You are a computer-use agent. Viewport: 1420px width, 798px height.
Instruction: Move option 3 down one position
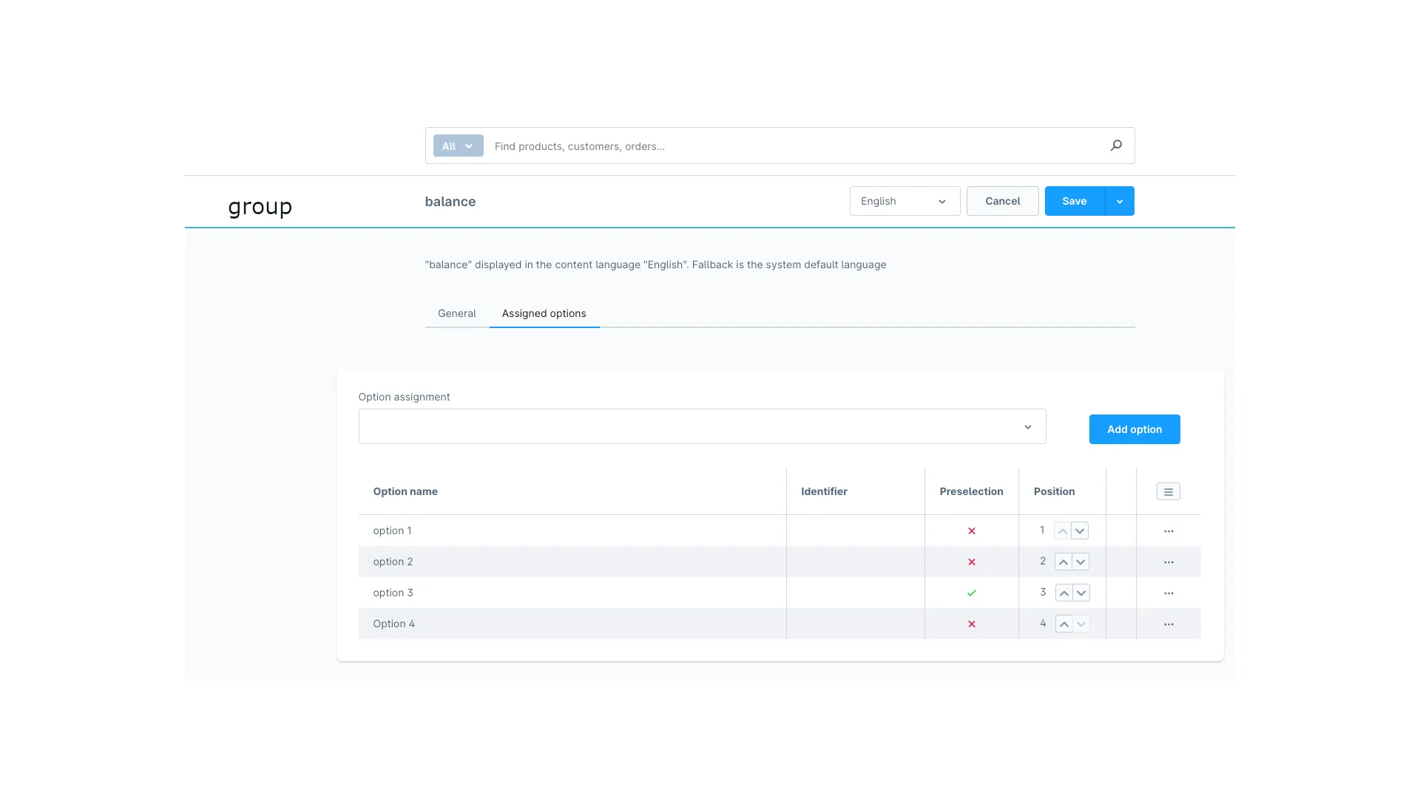[1081, 593]
